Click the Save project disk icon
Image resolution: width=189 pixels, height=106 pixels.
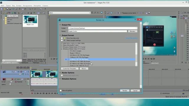tap(7, 9)
